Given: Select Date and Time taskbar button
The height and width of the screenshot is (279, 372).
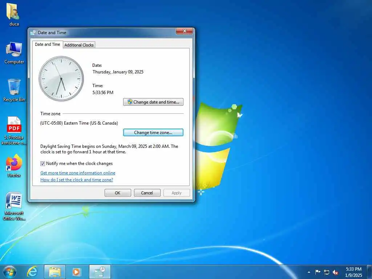Looking at the screenshot, I should click(100, 272).
